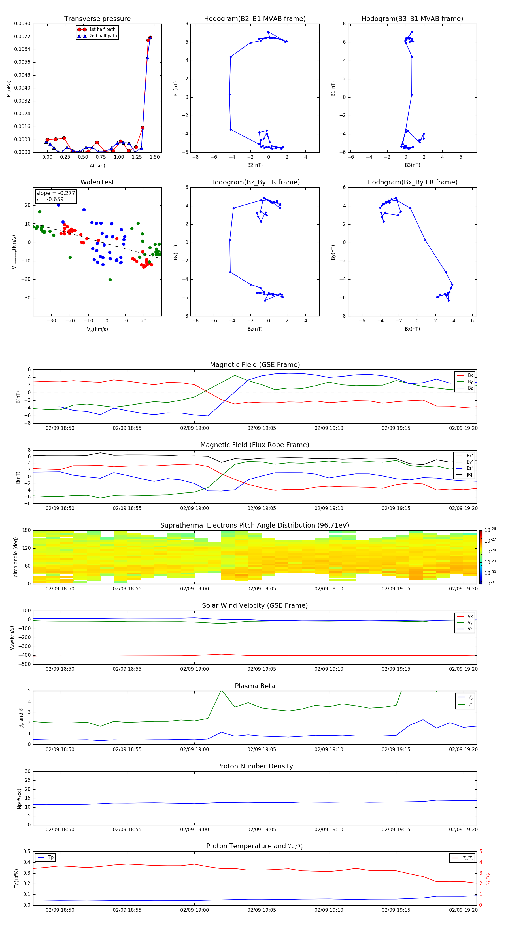Click the 'Bz' legend entry in GSE magnetic field
This screenshot has height=935, width=510.
(x=465, y=388)
